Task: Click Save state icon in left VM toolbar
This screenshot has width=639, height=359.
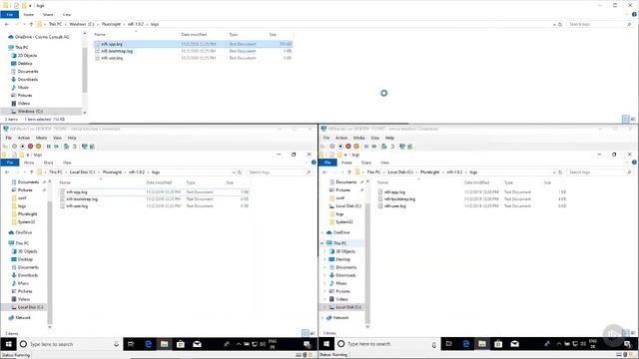Action: click(38, 147)
